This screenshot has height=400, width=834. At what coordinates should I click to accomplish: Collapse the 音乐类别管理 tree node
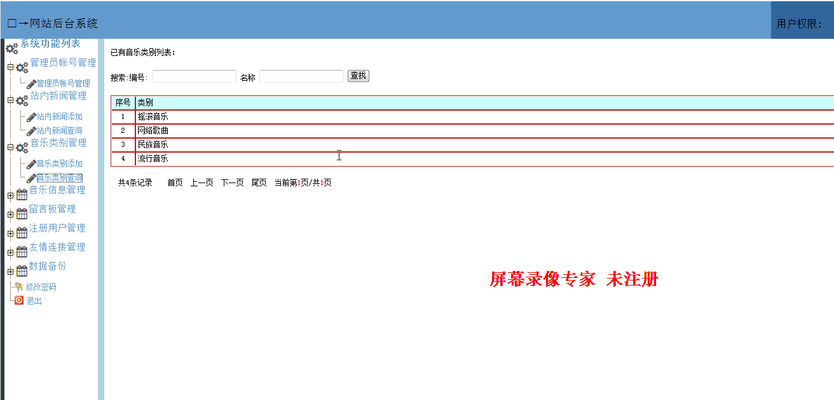coord(10,148)
